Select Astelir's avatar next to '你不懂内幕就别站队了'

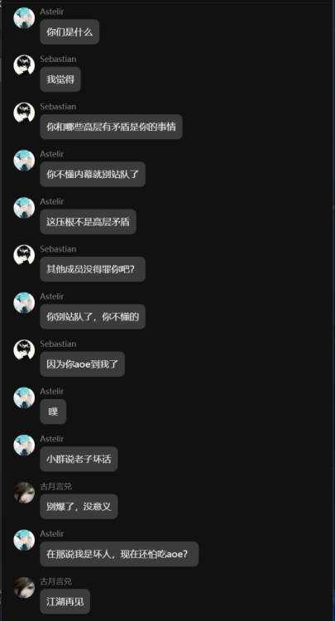click(24, 161)
